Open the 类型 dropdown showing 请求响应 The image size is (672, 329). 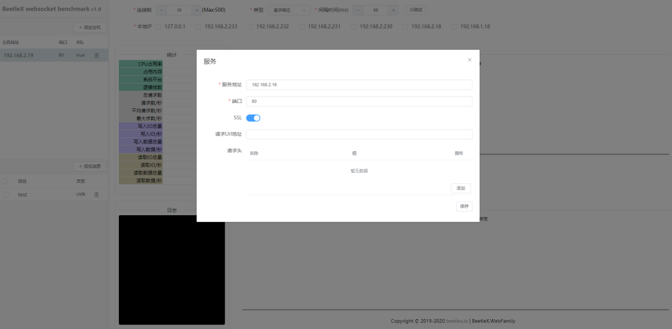pyautogui.click(x=289, y=10)
